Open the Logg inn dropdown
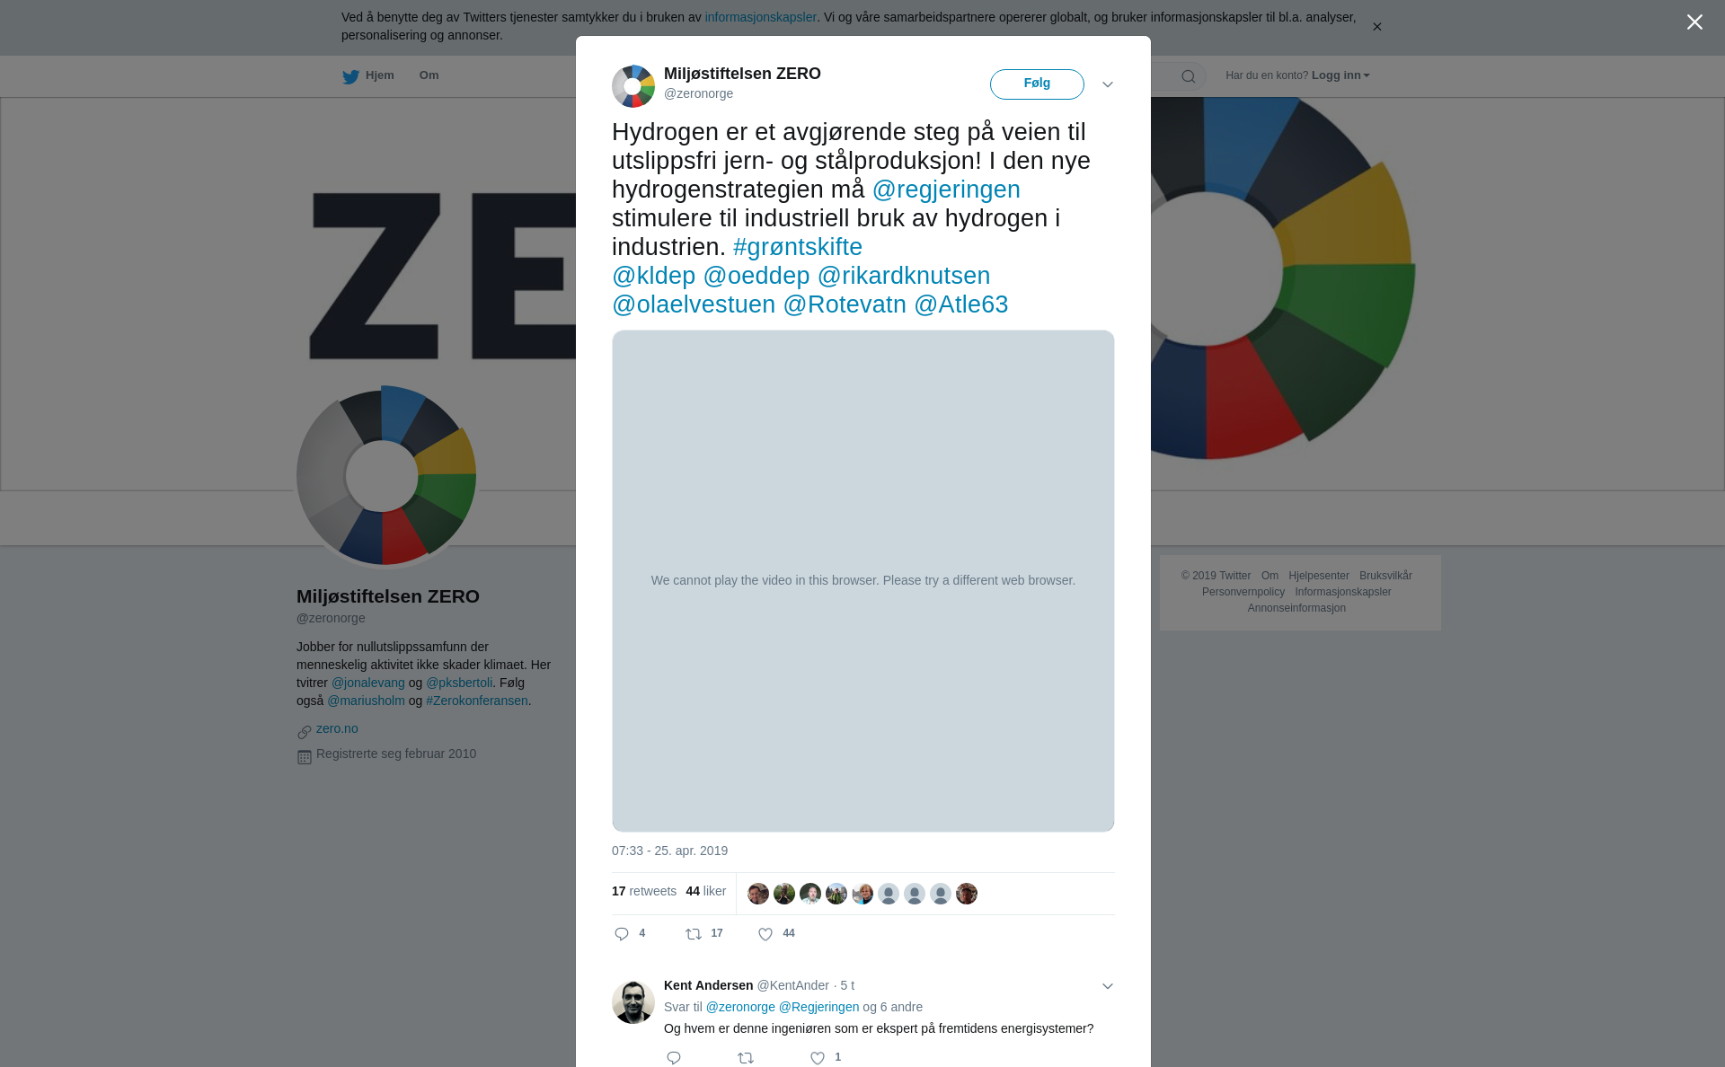The width and height of the screenshot is (1725, 1067). click(1340, 75)
